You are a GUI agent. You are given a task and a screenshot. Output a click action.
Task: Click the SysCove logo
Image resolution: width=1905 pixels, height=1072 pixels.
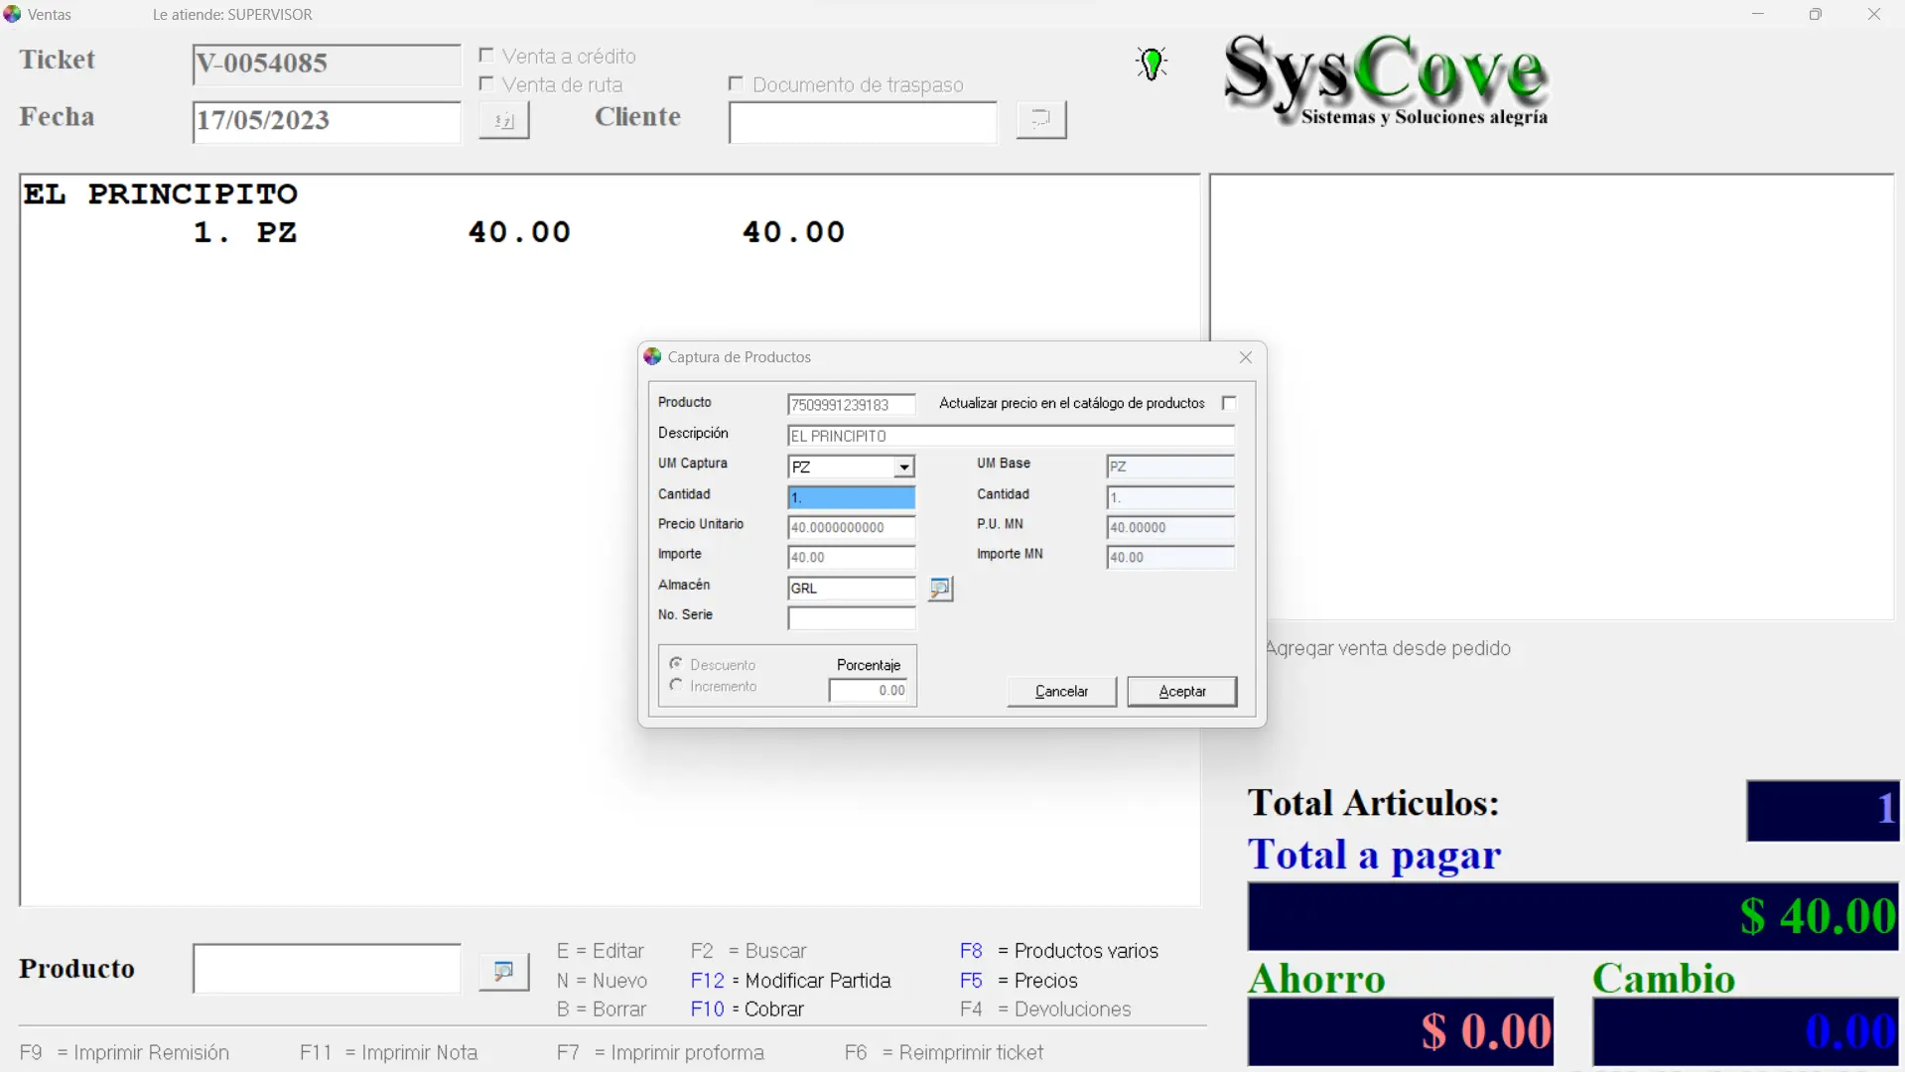click(1385, 79)
